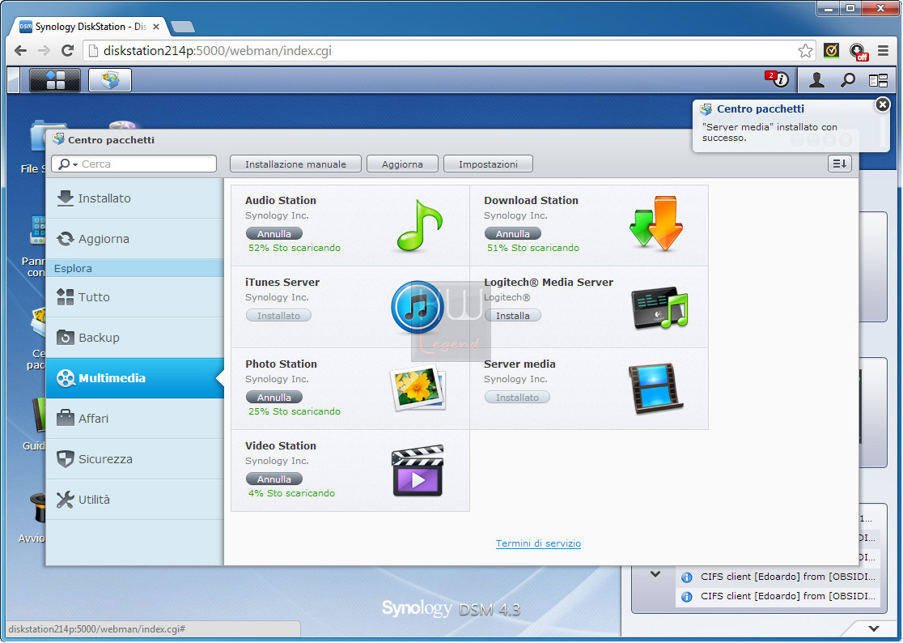The width and height of the screenshot is (903, 643).
Task: Cancel the Video Station download
Action: tap(274, 479)
